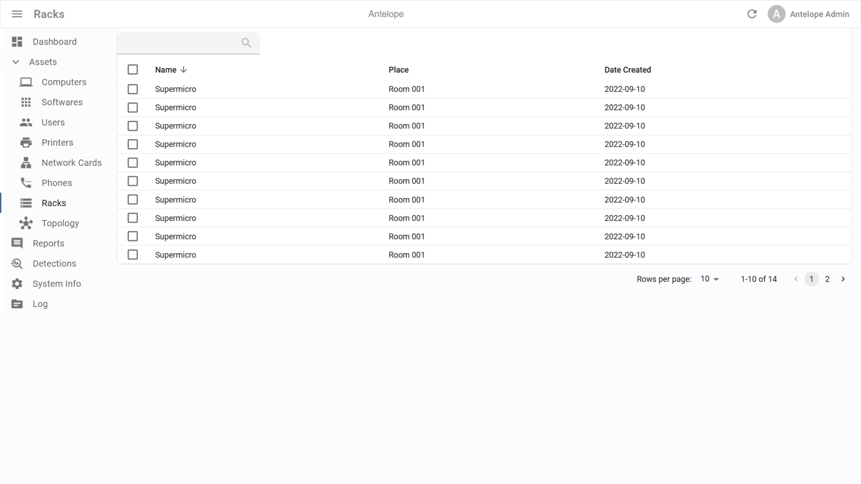Click the Antelope title in header
The height and width of the screenshot is (484, 861).
tap(386, 14)
